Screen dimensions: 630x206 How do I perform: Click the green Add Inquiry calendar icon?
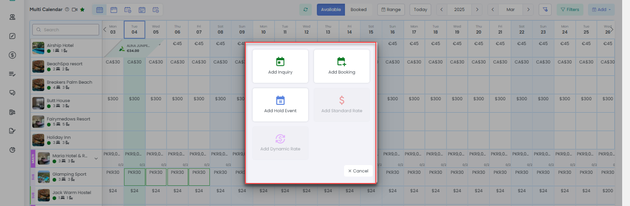pos(280,62)
